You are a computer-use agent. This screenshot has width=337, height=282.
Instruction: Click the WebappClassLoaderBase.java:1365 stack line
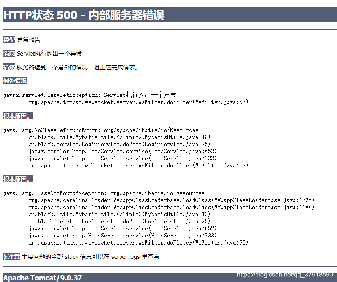point(171,200)
